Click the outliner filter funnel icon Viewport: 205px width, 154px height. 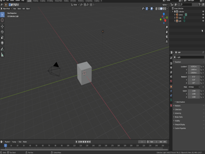199,4
